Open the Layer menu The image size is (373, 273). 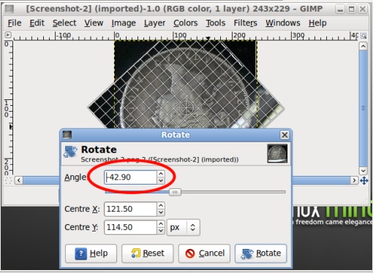pos(154,23)
